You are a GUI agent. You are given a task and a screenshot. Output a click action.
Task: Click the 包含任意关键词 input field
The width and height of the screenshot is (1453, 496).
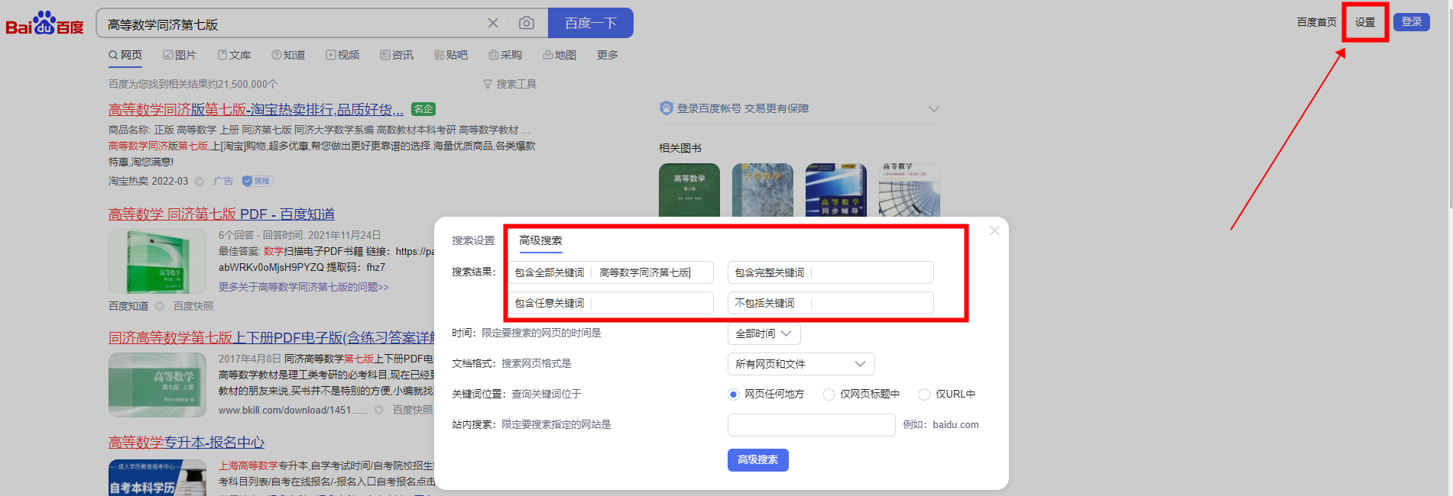(611, 303)
